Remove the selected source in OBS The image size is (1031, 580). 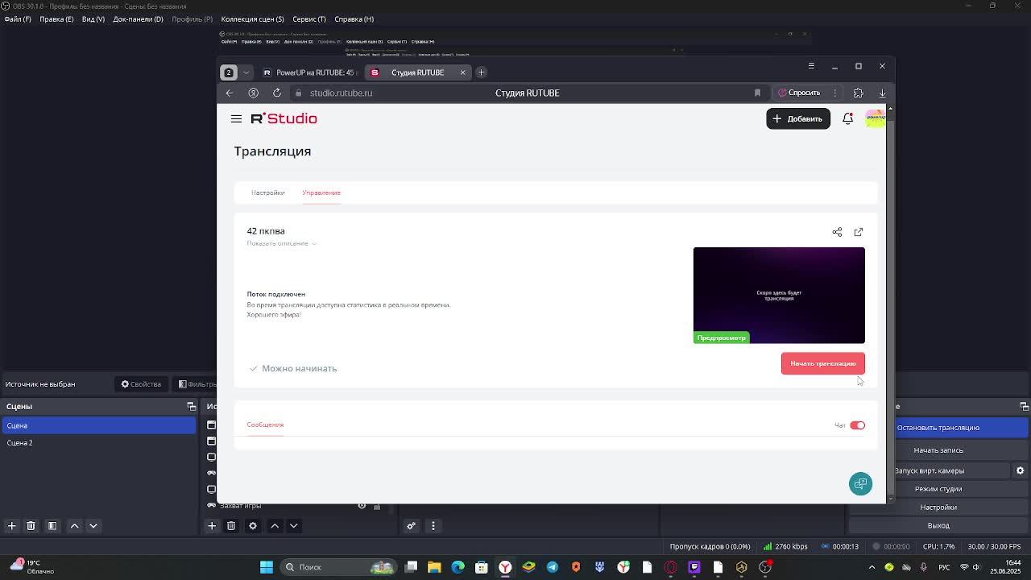click(x=231, y=526)
